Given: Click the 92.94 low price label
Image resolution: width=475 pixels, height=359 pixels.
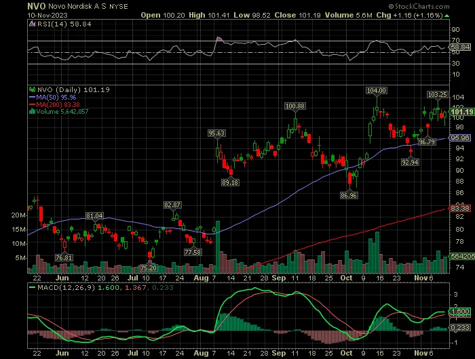Looking at the screenshot, I should (x=410, y=162).
